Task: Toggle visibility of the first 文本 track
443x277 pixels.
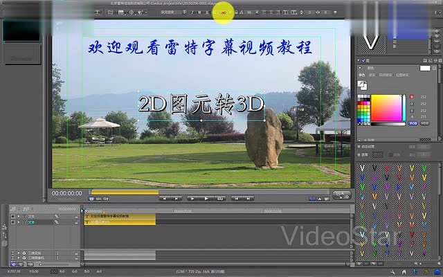Action: pos(12,216)
